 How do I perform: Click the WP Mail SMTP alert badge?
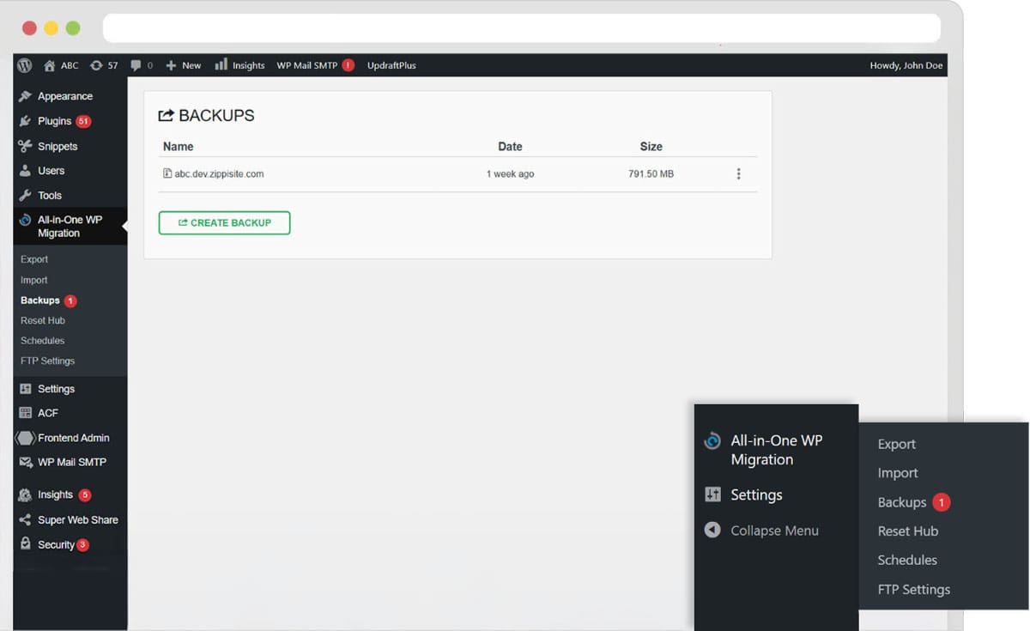pos(348,65)
